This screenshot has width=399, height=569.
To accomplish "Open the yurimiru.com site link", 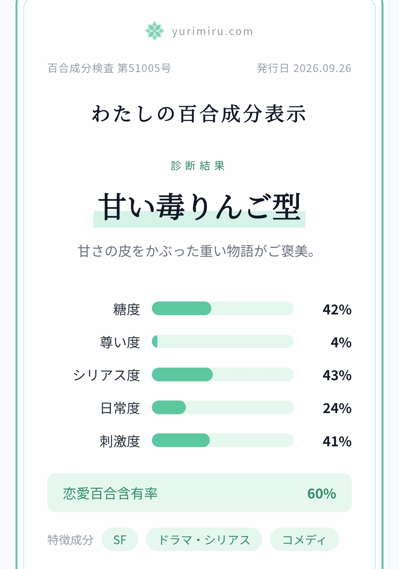I will coord(212,31).
